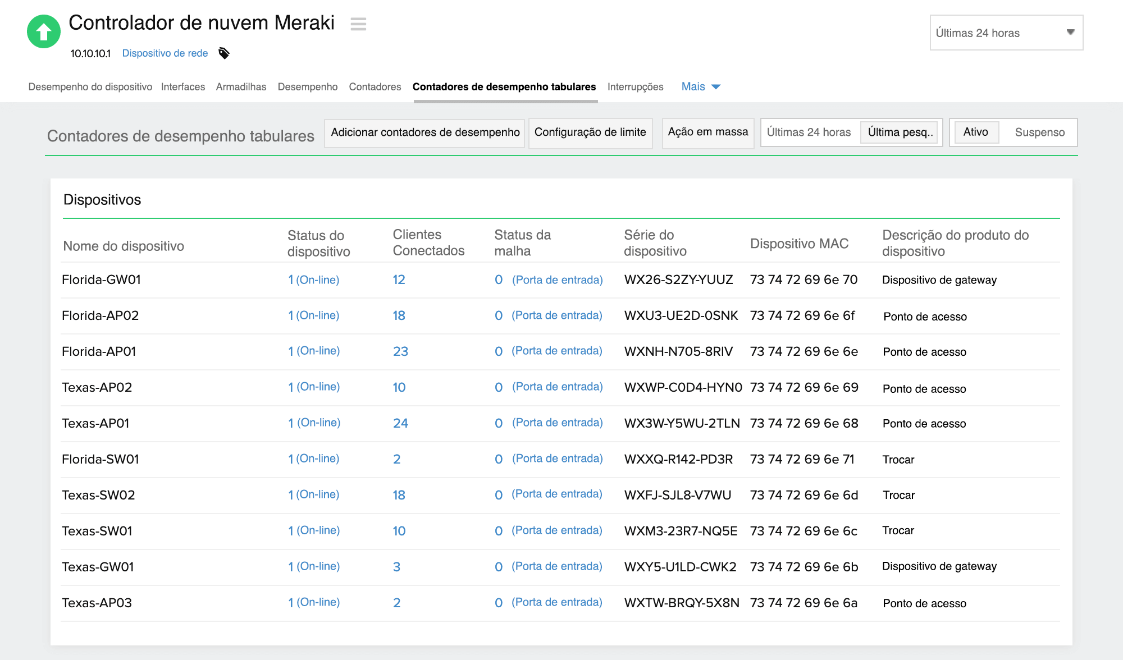This screenshot has width=1123, height=660.
Task: Switch the view to Suspenso
Action: pyautogui.click(x=1039, y=132)
